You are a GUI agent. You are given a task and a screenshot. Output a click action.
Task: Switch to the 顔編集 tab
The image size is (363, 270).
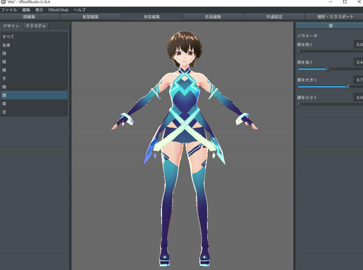pos(30,17)
